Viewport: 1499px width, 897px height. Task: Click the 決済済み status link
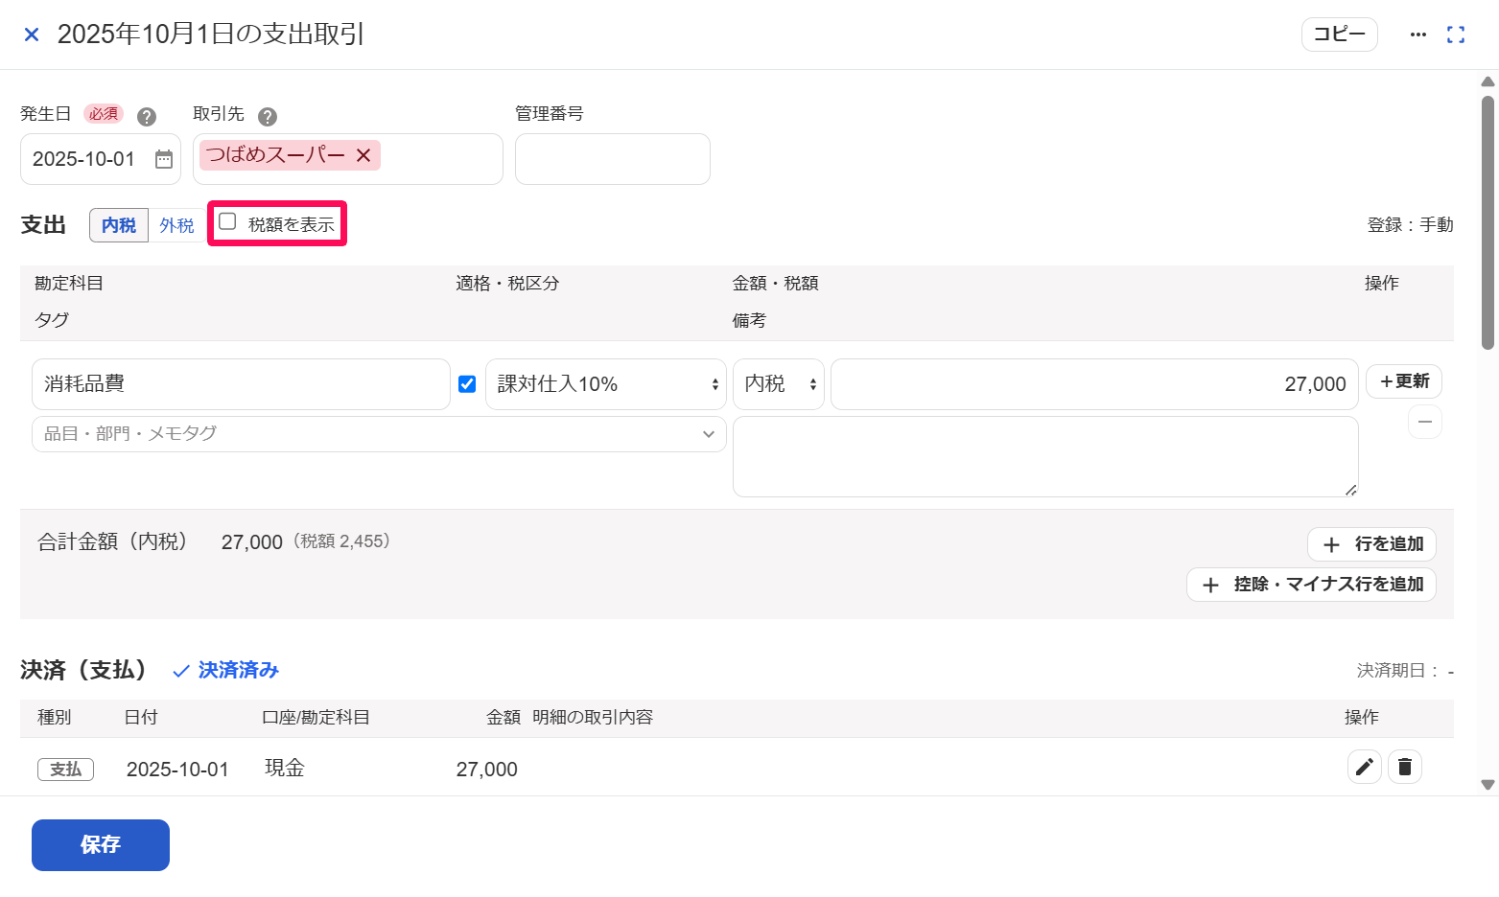tap(225, 670)
